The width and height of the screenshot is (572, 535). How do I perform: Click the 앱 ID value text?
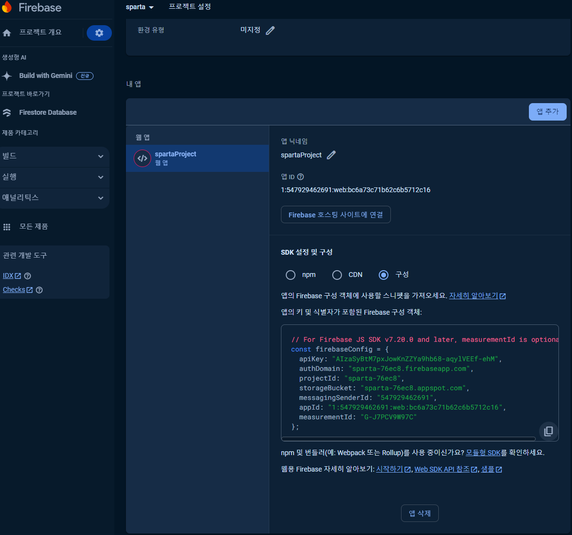pos(356,190)
